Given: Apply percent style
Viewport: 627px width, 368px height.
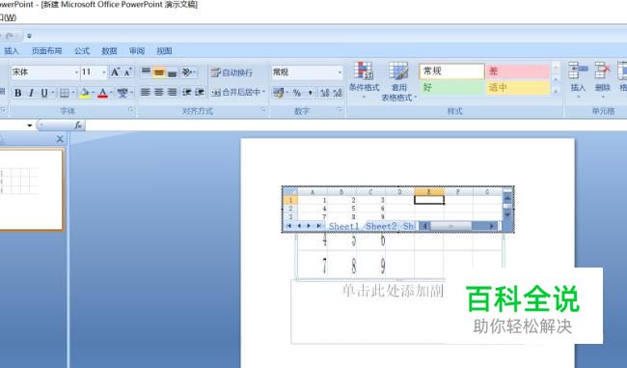Looking at the screenshot, I should (297, 93).
